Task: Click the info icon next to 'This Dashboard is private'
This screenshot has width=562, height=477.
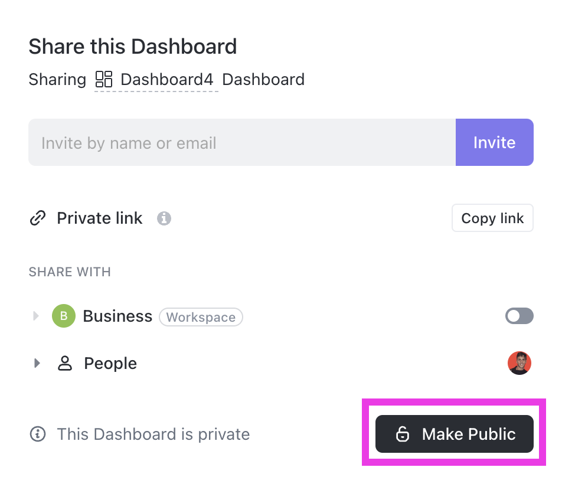Action: (38, 434)
